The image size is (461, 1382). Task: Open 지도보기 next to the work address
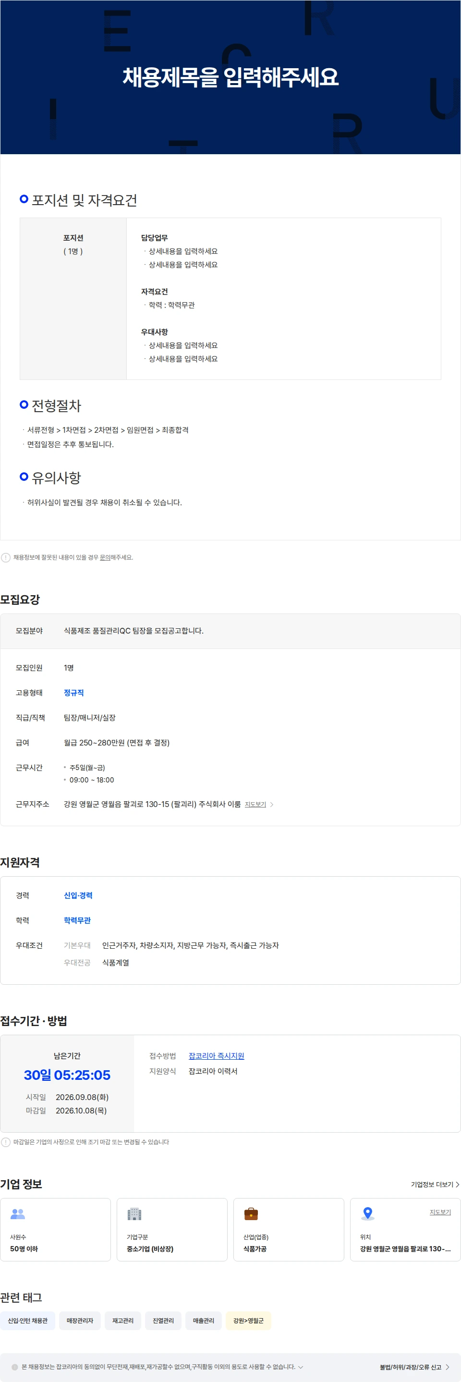[x=255, y=804]
